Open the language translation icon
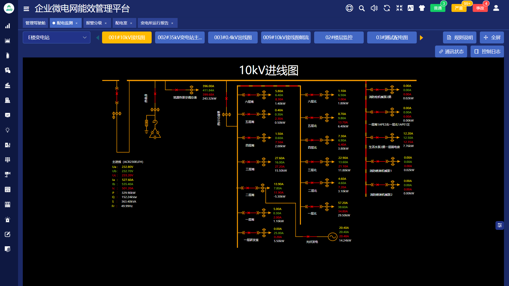 pos(410,8)
